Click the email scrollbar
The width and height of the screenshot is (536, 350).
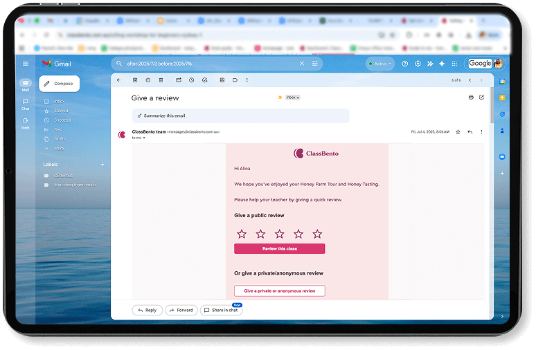(492, 105)
